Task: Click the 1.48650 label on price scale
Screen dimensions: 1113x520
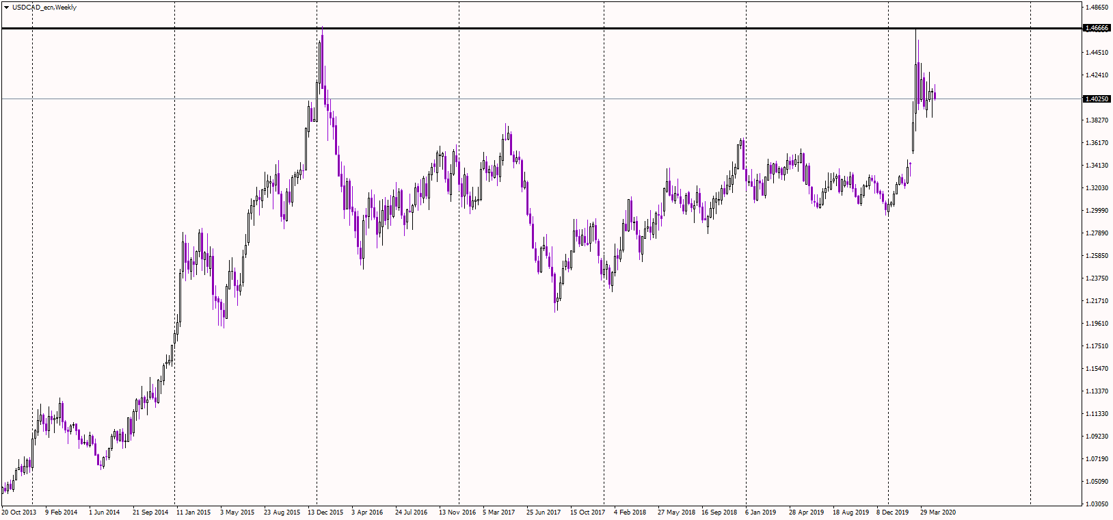Action: pyautogui.click(x=1097, y=8)
